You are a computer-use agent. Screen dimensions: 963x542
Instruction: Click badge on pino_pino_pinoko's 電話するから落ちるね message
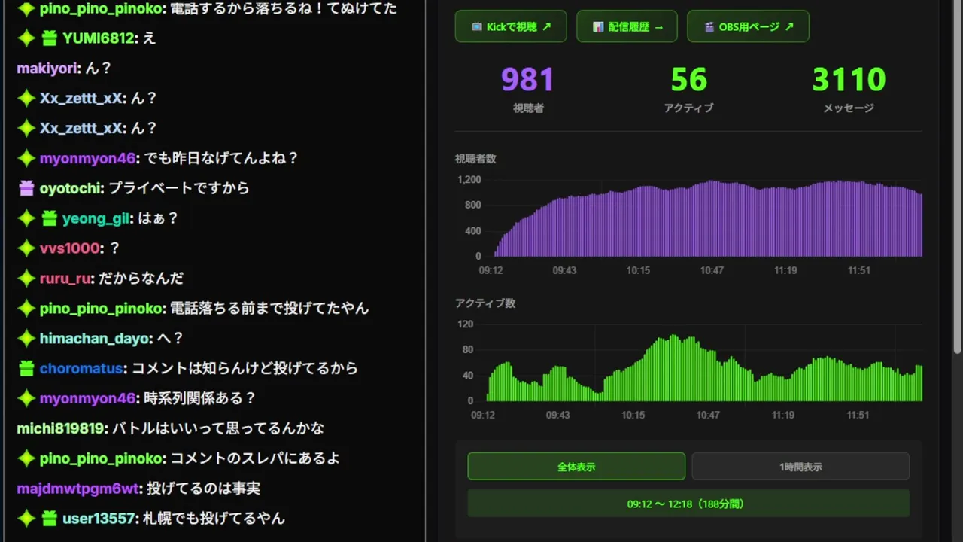click(26, 8)
